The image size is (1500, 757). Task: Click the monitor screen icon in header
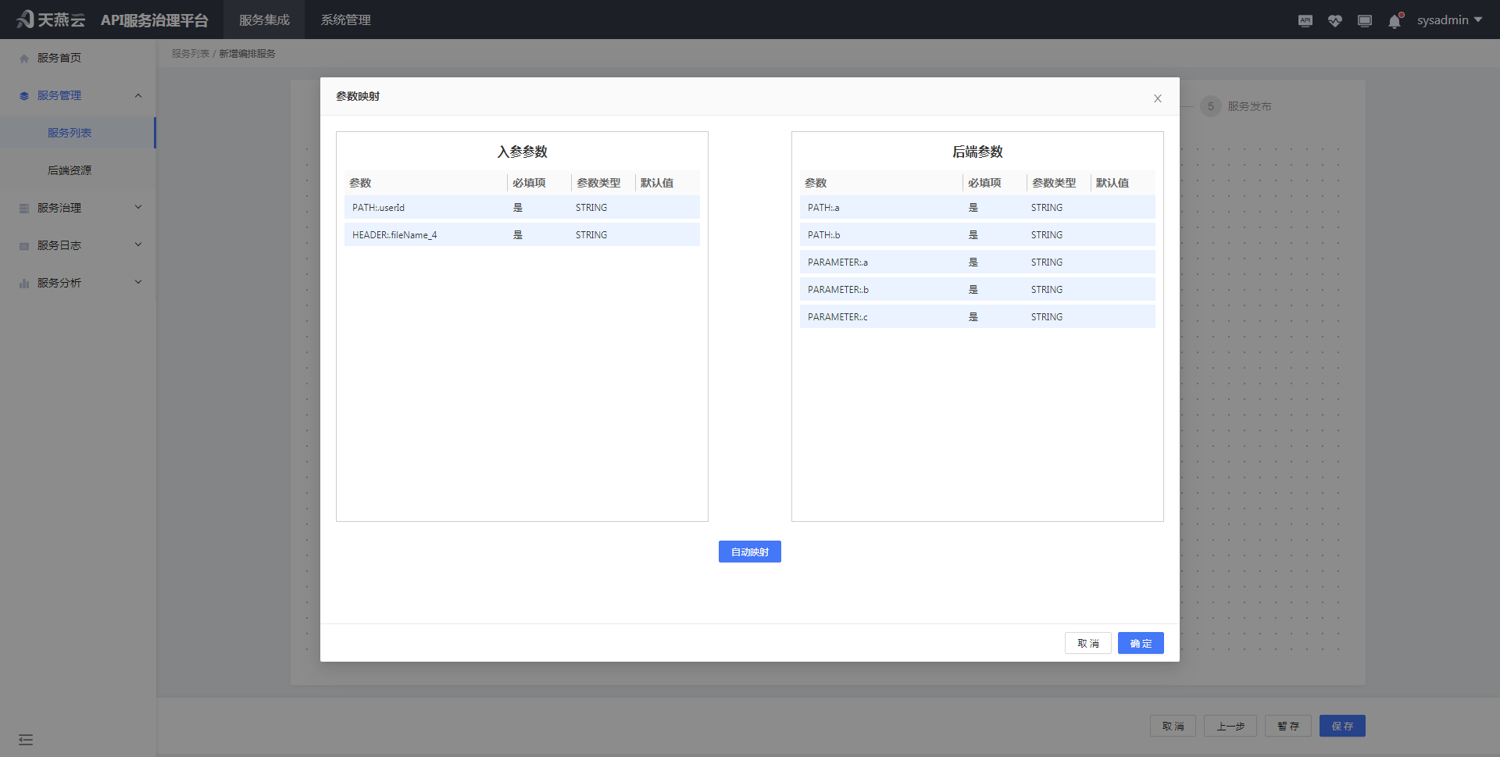click(x=1365, y=20)
